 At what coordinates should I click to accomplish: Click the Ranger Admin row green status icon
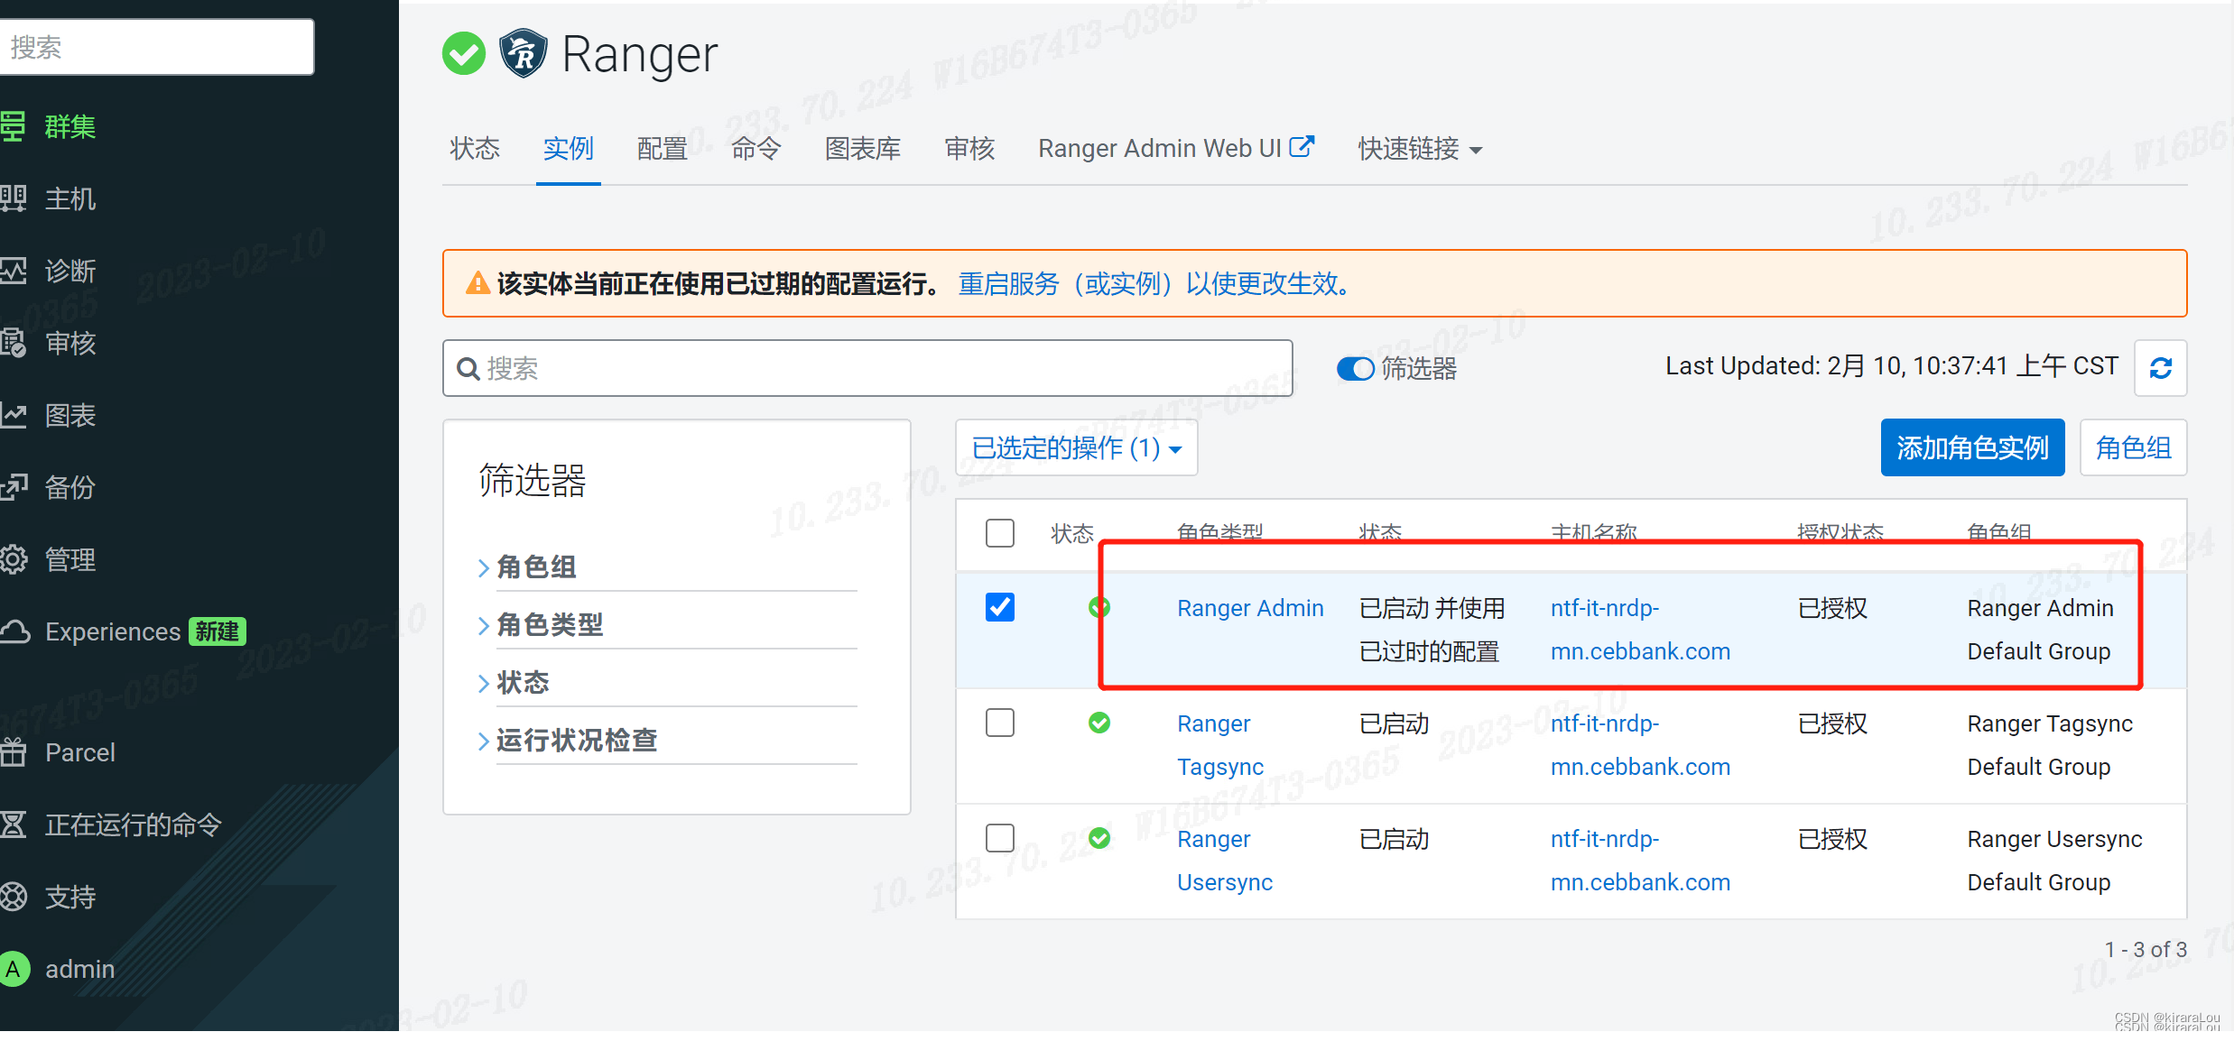(1099, 607)
